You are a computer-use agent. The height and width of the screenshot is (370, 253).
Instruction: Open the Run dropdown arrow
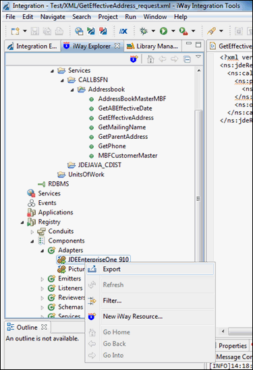[x=173, y=31]
